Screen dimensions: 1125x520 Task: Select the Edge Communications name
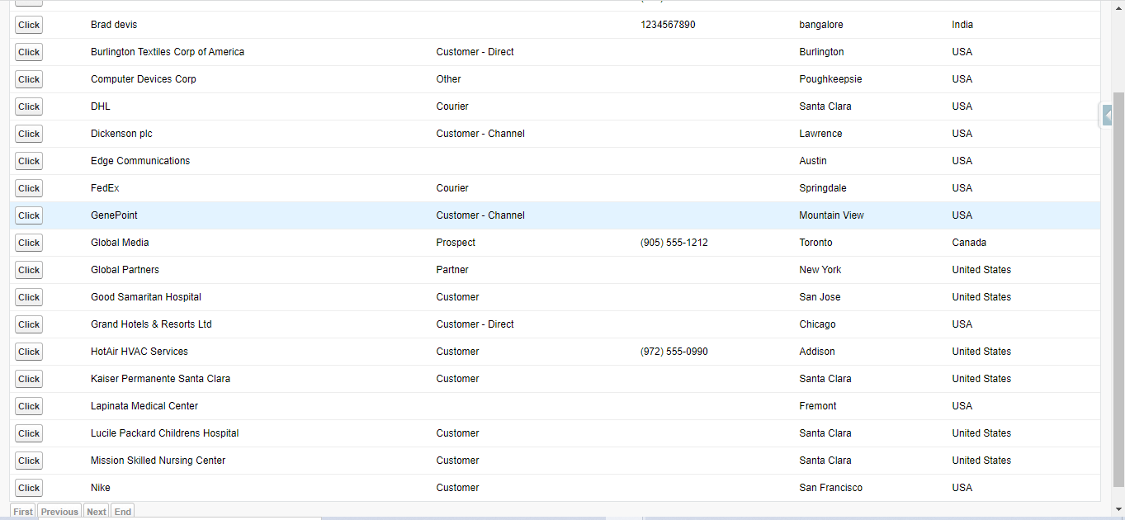[x=140, y=161]
